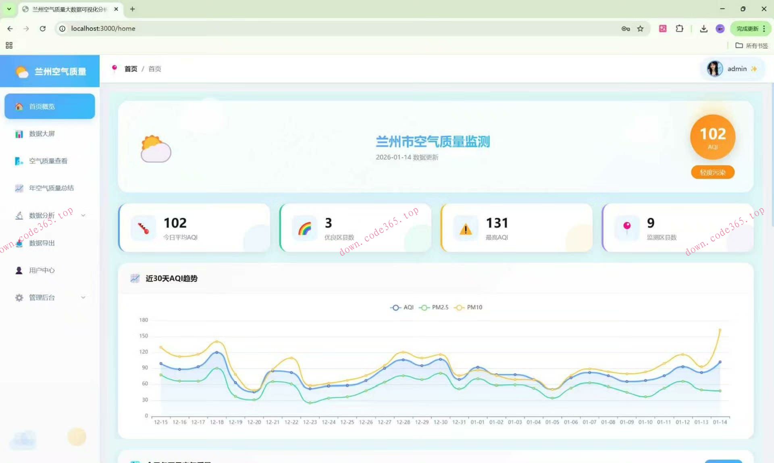This screenshot has height=463, width=774.
Task: Click the 完成更新 button
Action: pyautogui.click(x=747, y=28)
